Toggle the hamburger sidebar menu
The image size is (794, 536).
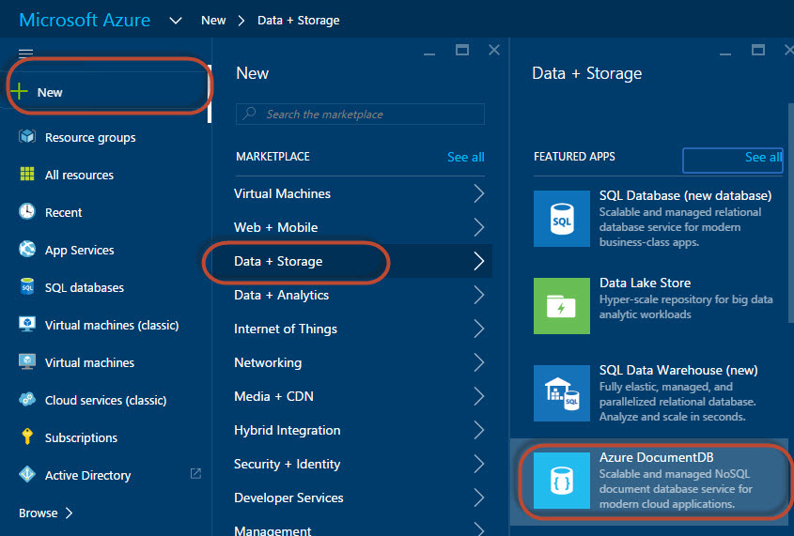pos(26,54)
